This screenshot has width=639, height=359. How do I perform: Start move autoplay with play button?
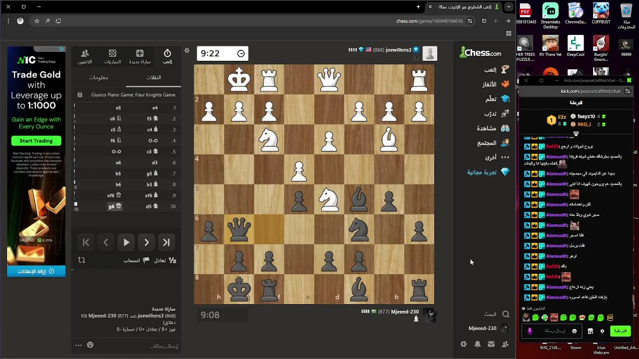(x=126, y=242)
